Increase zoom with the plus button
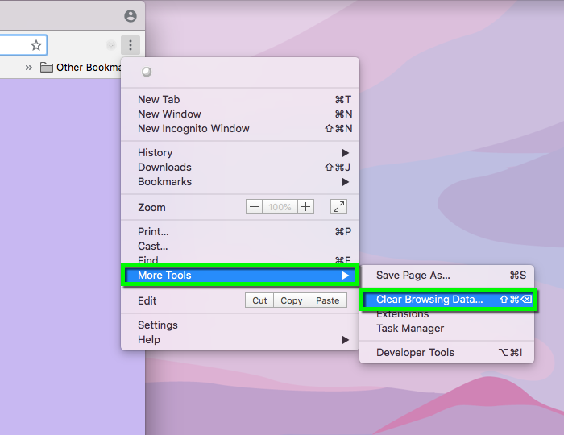 point(305,207)
